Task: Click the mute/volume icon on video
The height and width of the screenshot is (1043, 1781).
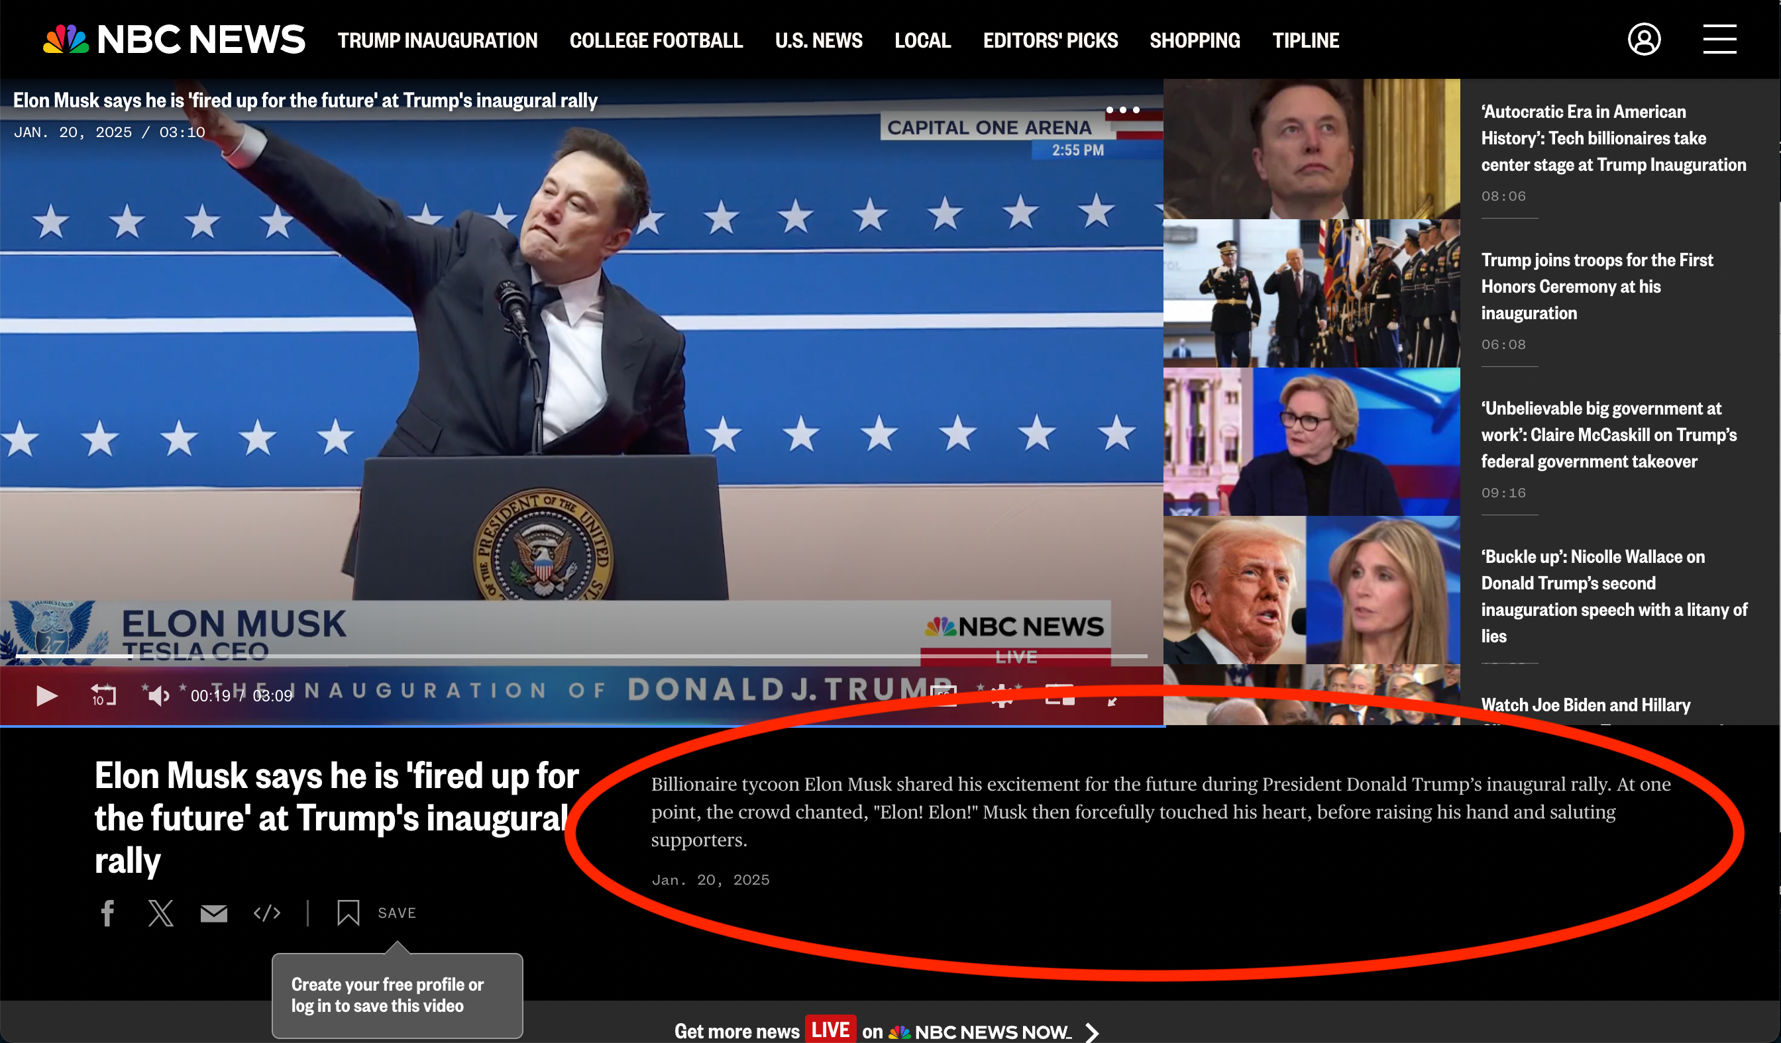Action: pyautogui.click(x=158, y=697)
